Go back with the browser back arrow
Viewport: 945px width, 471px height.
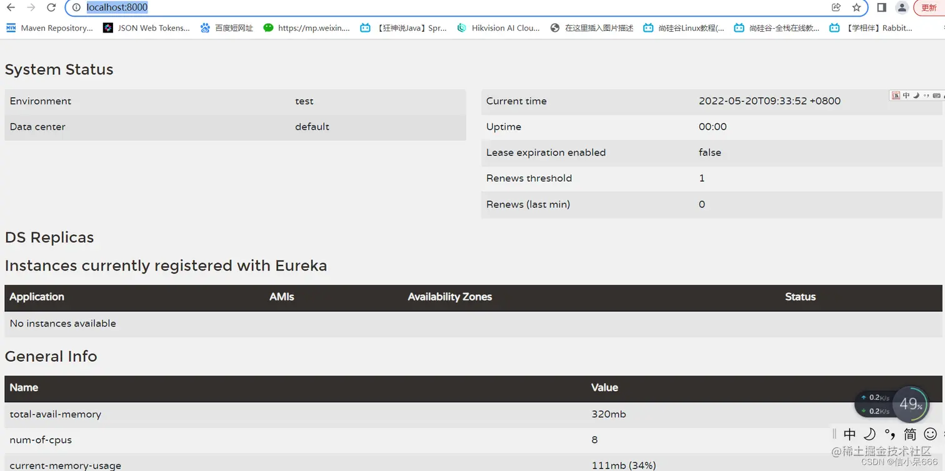[11, 7]
